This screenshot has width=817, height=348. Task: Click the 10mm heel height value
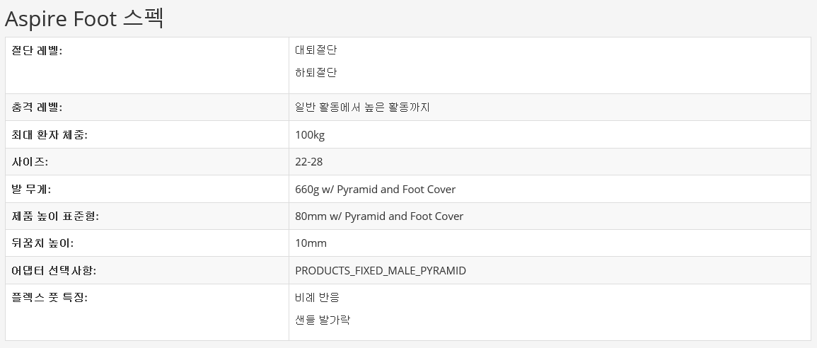point(311,243)
